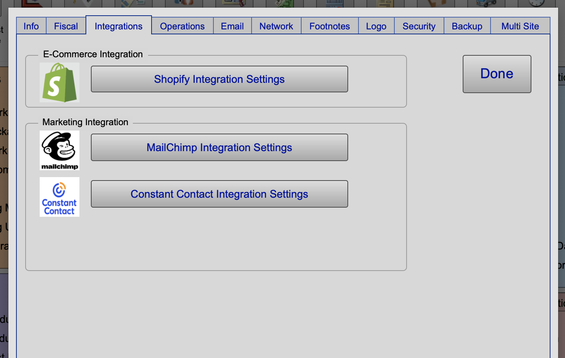
Task: Click the Shopify shopping bag logo
Action: click(x=60, y=82)
